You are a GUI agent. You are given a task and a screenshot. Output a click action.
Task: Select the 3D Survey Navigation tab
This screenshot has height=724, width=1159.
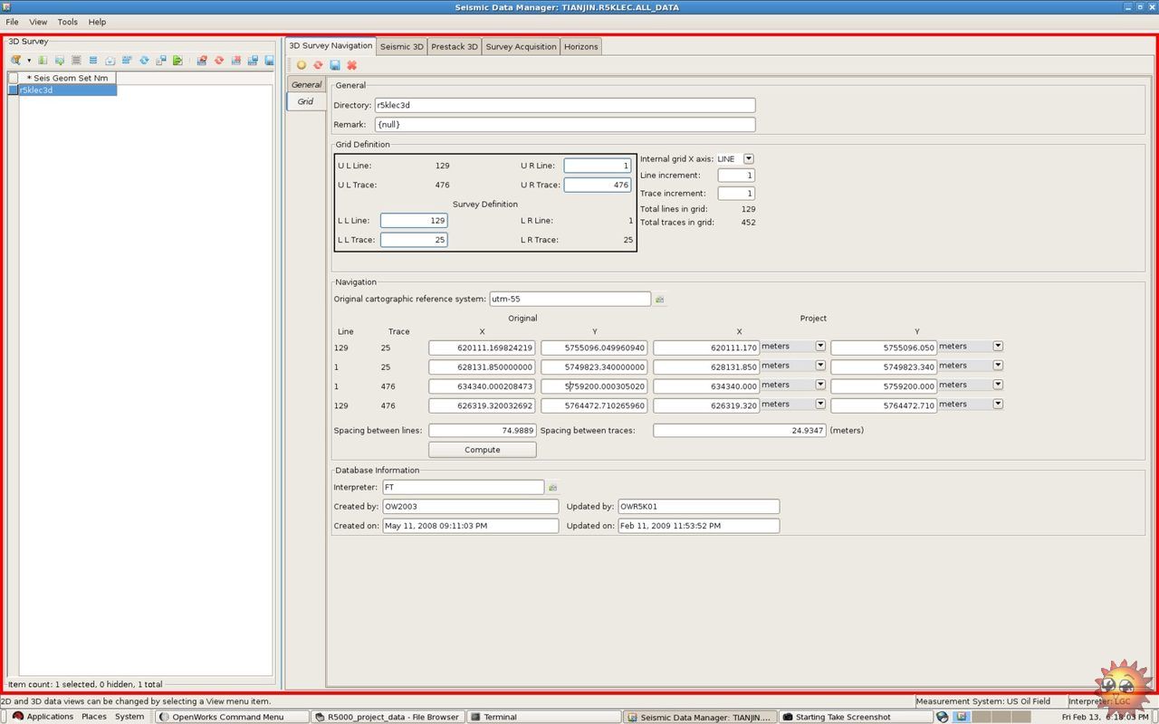coord(330,45)
